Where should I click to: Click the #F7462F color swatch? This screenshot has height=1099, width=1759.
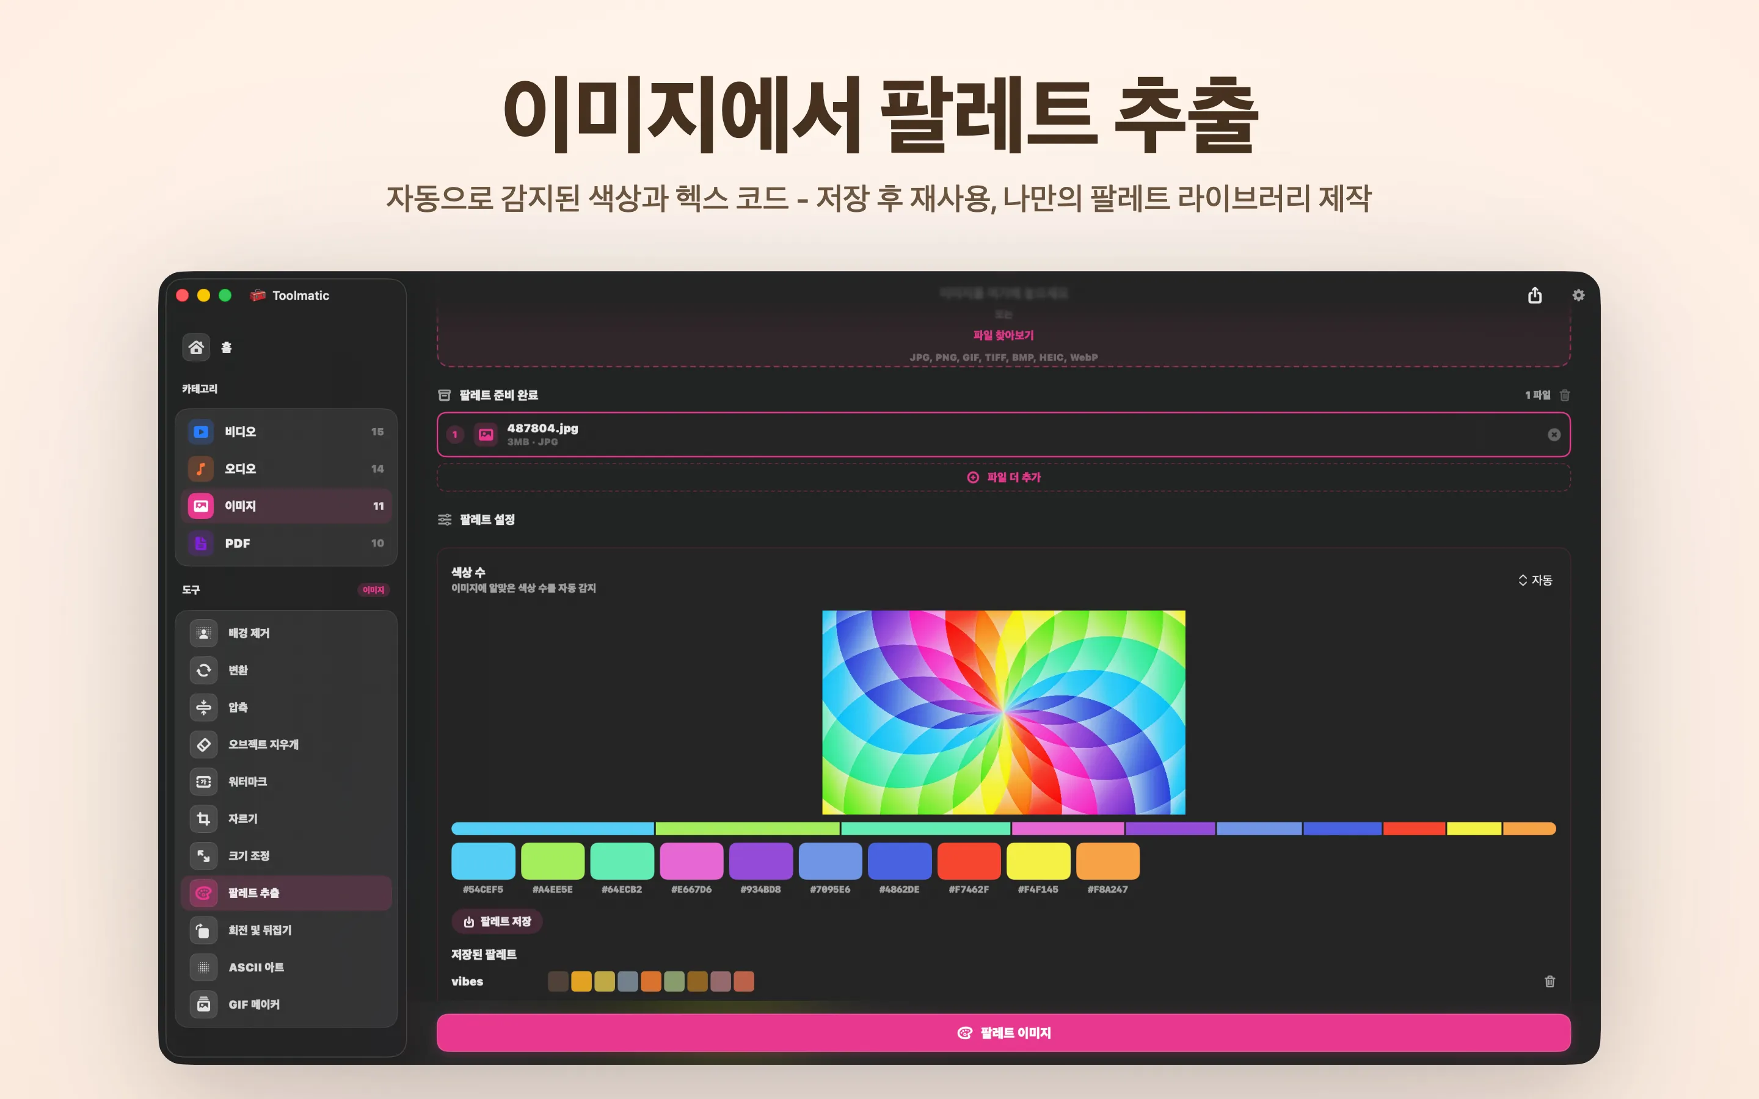click(x=969, y=861)
